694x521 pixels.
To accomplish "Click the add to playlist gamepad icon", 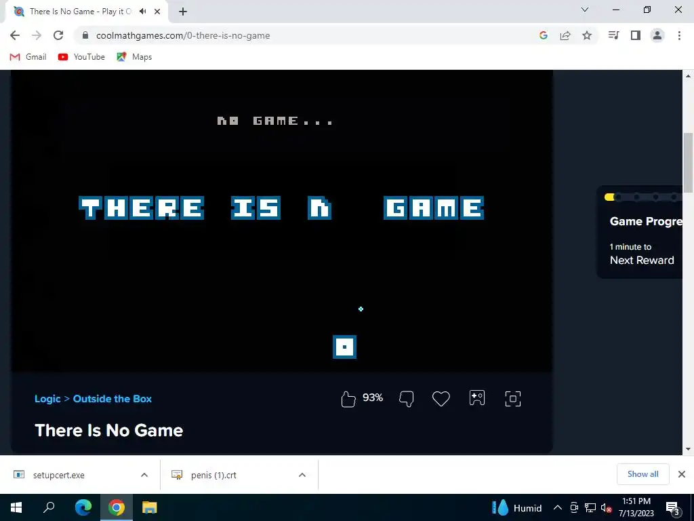I will click(x=477, y=398).
